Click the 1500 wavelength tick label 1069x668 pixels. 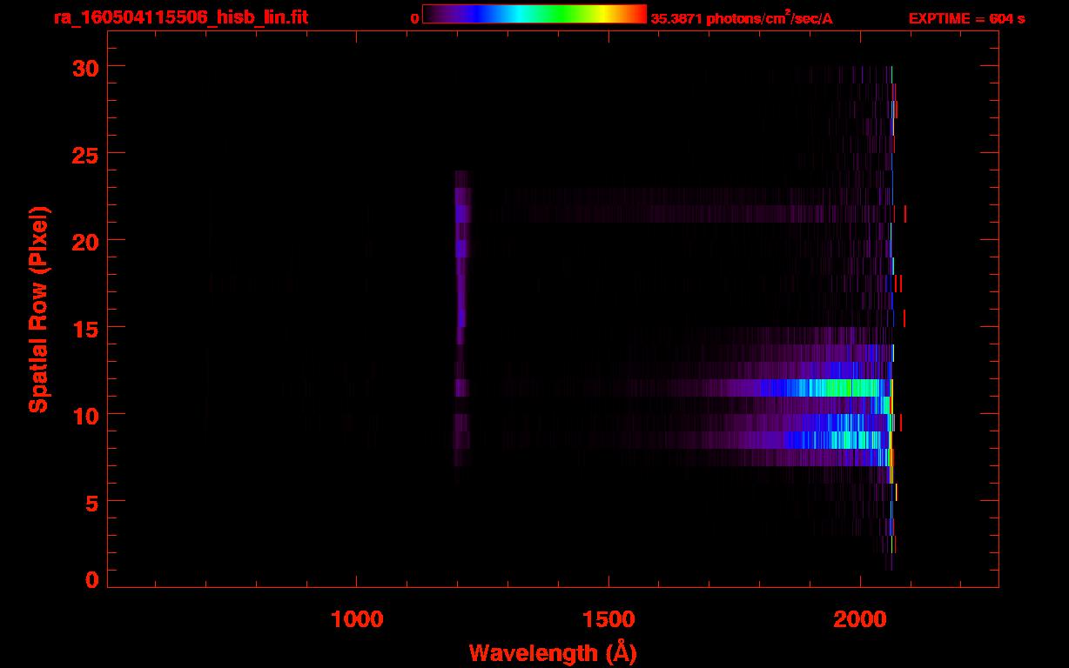[608, 619]
